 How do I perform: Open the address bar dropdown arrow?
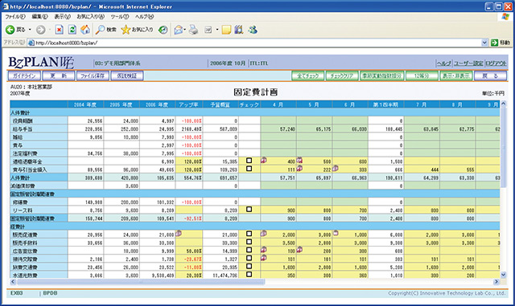click(x=484, y=43)
